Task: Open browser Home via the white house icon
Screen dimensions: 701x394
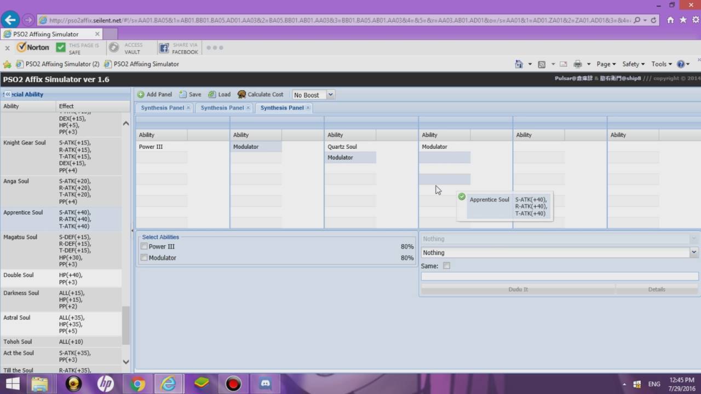Action: (670, 20)
